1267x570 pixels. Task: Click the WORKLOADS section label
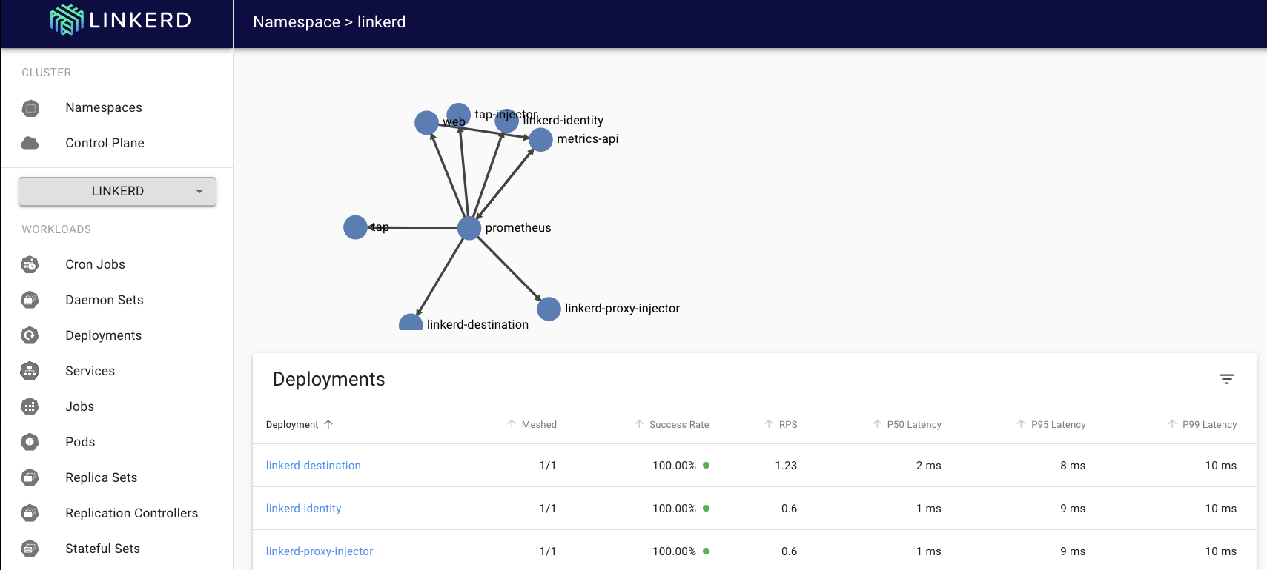(x=56, y=229)
